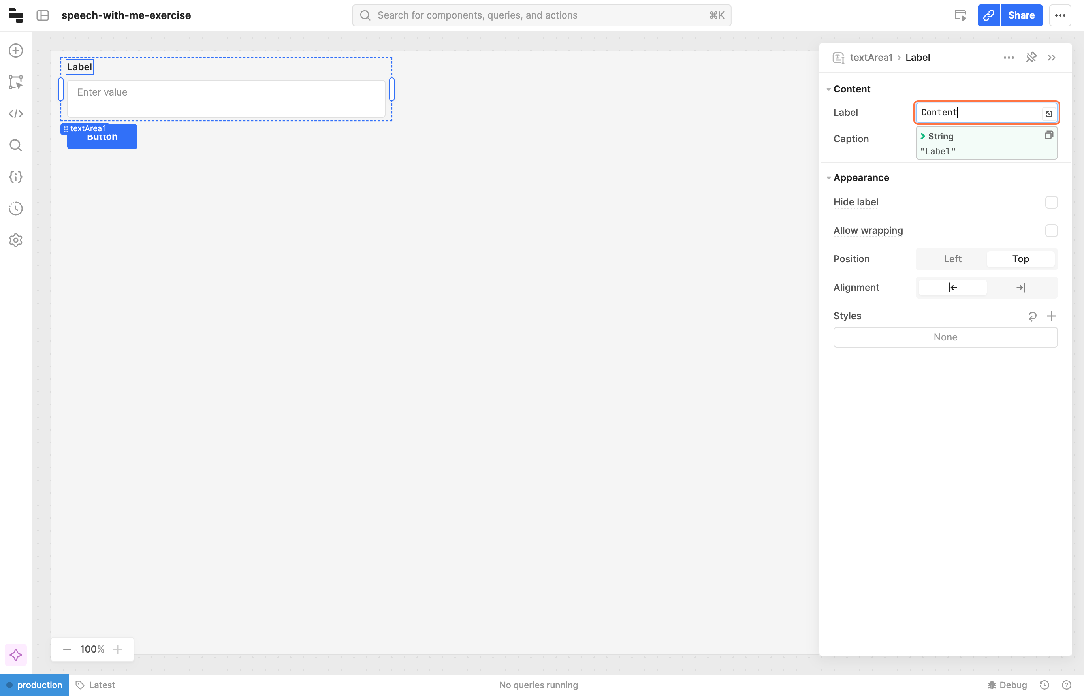Enable the Allow wrapping checkbox

tap(1051, 231)
